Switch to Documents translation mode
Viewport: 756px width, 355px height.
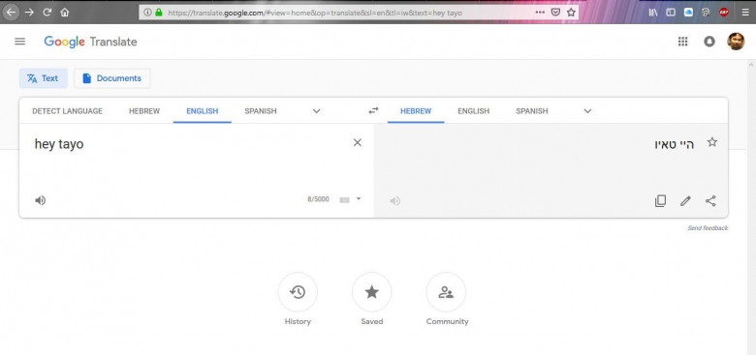point(112,78)
